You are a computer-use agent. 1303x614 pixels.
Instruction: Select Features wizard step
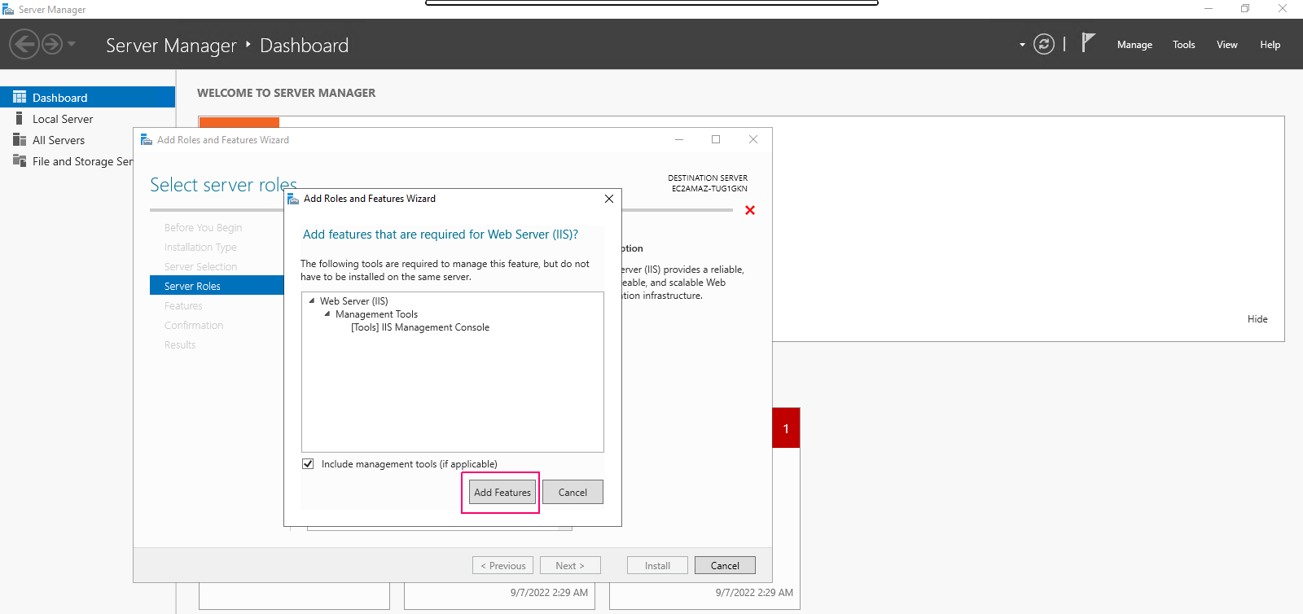(183, 306)
